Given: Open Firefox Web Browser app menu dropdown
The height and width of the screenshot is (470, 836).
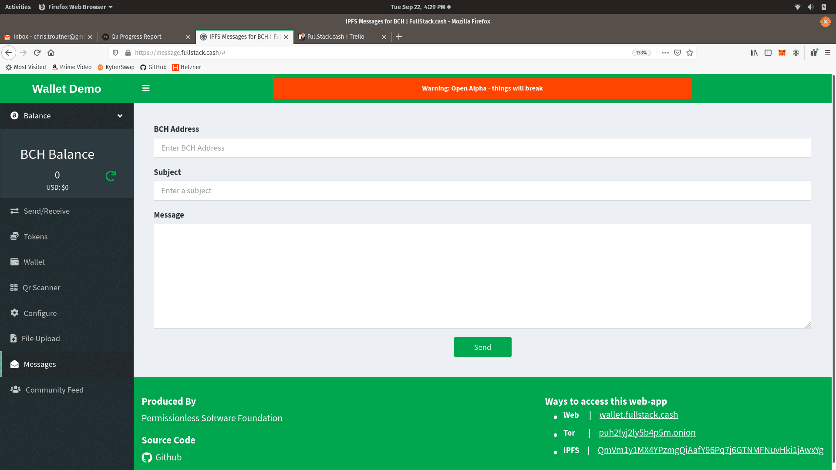Looking at the screenshot, I should pos(76,7).
